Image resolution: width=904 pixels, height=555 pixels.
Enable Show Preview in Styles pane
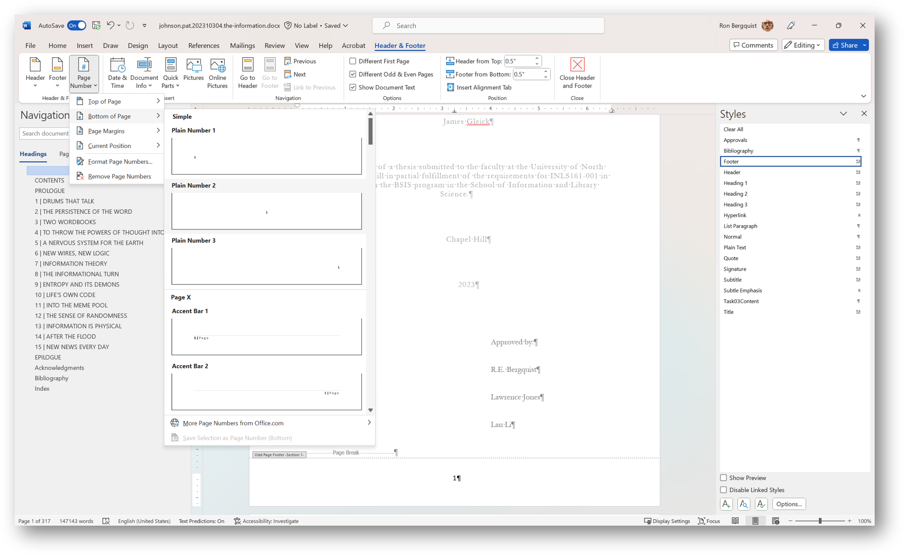pos(723,478)
